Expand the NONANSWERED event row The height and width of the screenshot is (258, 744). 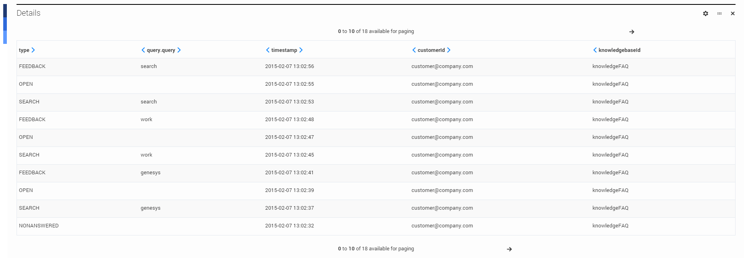pyautogui.click(x=39, y=226)
